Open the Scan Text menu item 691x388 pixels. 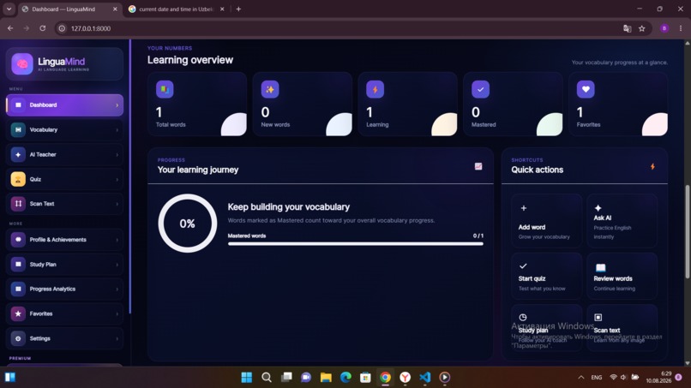(65, 204)
